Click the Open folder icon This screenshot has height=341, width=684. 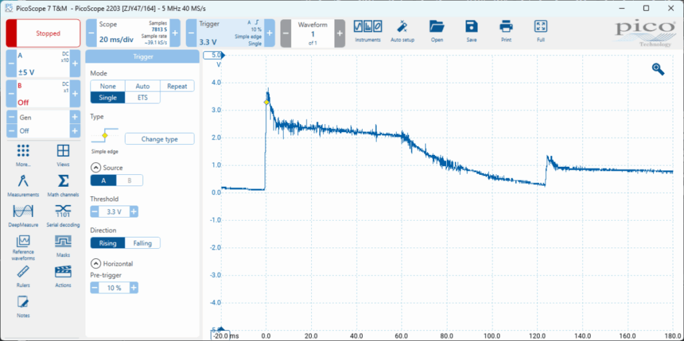[437, 27]
